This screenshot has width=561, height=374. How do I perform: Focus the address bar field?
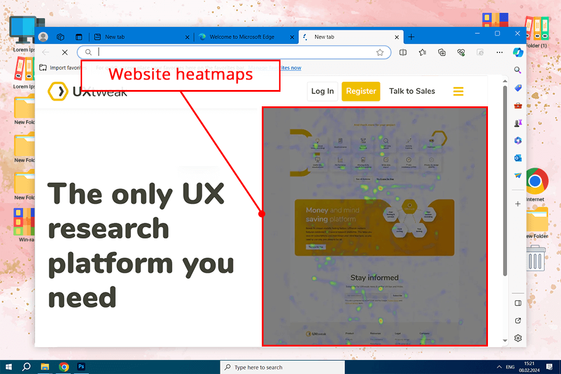234,52
